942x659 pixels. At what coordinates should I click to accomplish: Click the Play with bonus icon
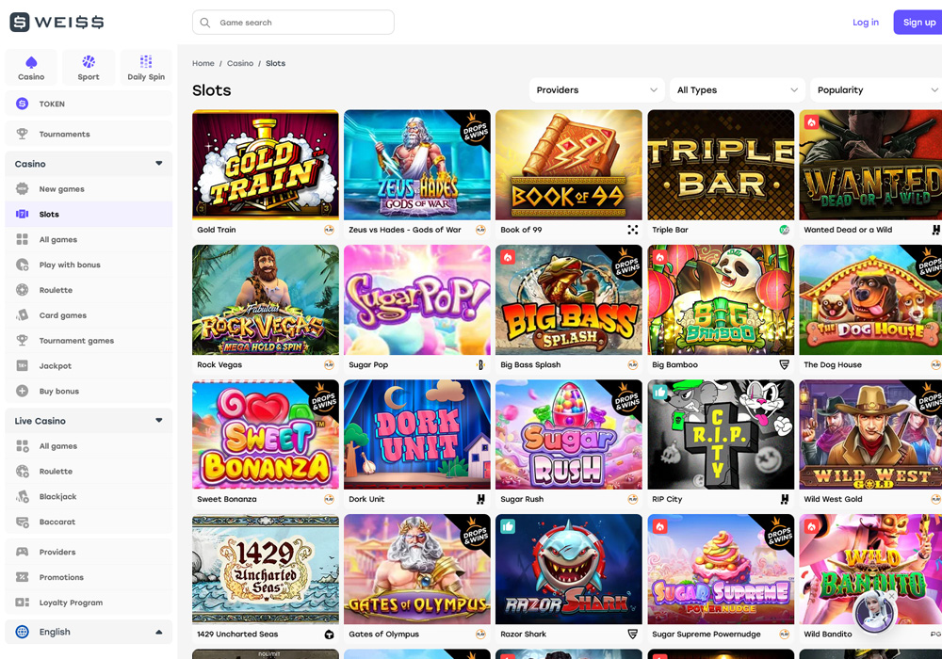(x=23, y=265)
